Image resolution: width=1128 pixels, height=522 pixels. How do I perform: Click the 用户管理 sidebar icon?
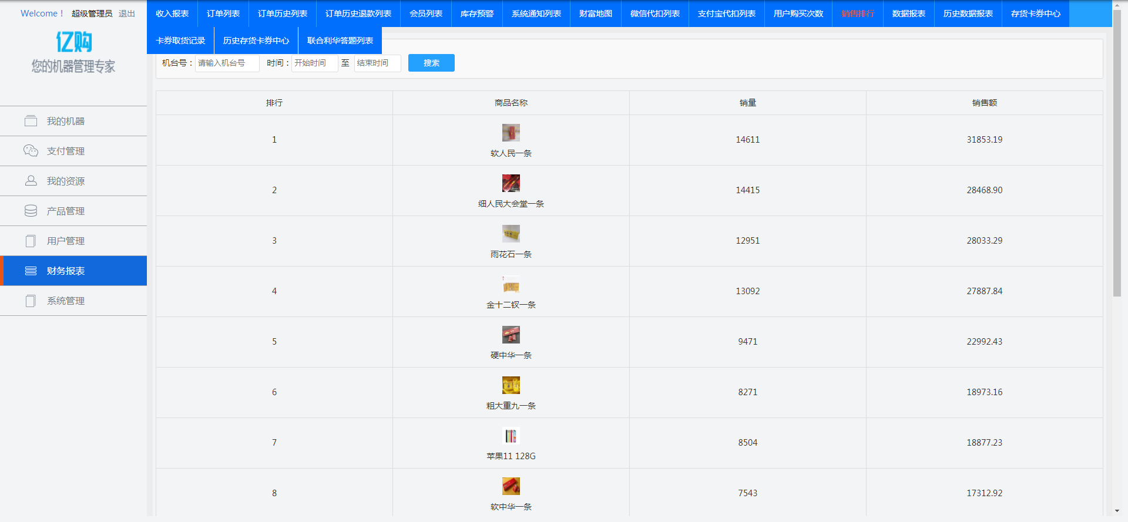pos(31,241)
